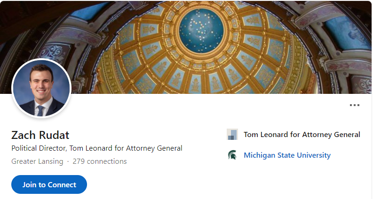Click the Tom Leonard campaign logo icon
Image resolution: width=373 pixels, height=199 pixels.
tap(232, 135)
